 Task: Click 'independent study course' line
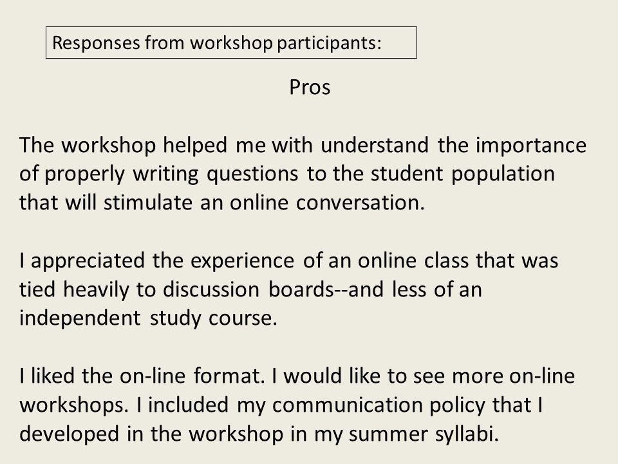[149, 318]
